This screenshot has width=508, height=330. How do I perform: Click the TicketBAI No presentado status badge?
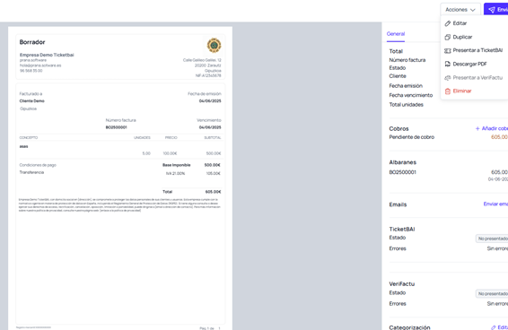point(492,239)
